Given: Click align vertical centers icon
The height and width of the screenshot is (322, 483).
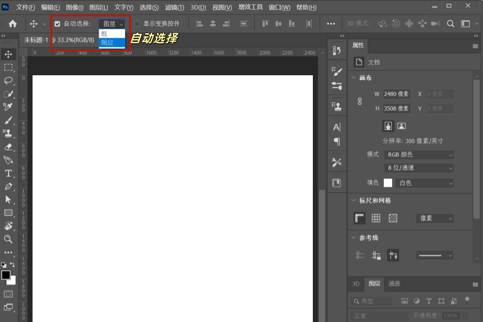Looking at the screenshot, I should click(x=279, y=24).
